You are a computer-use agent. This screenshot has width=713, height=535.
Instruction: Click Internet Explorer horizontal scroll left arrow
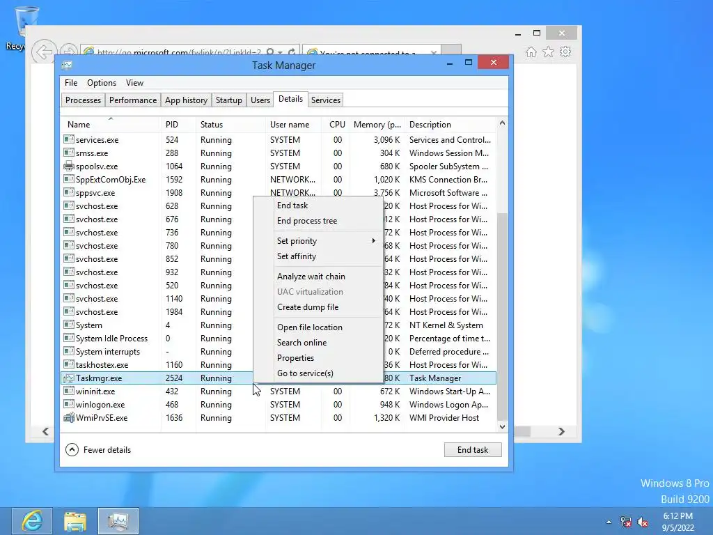(x=45, y=431)
